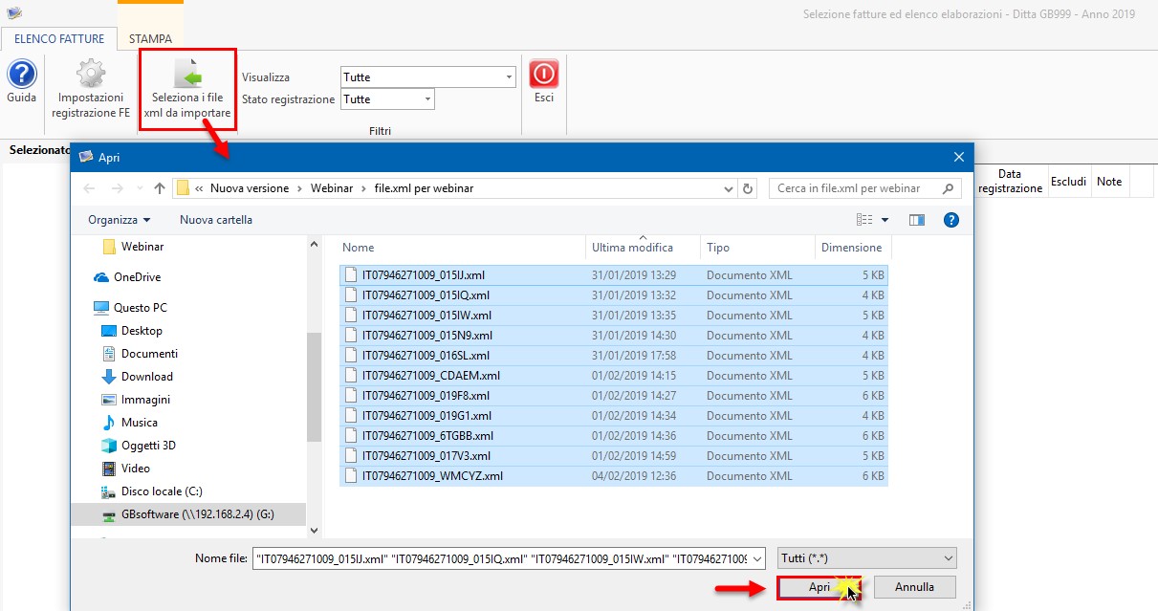Open Impostazioni registrazione FE gear icon
The width and height of the screenshot is (1158, 611).
point(91,74)
